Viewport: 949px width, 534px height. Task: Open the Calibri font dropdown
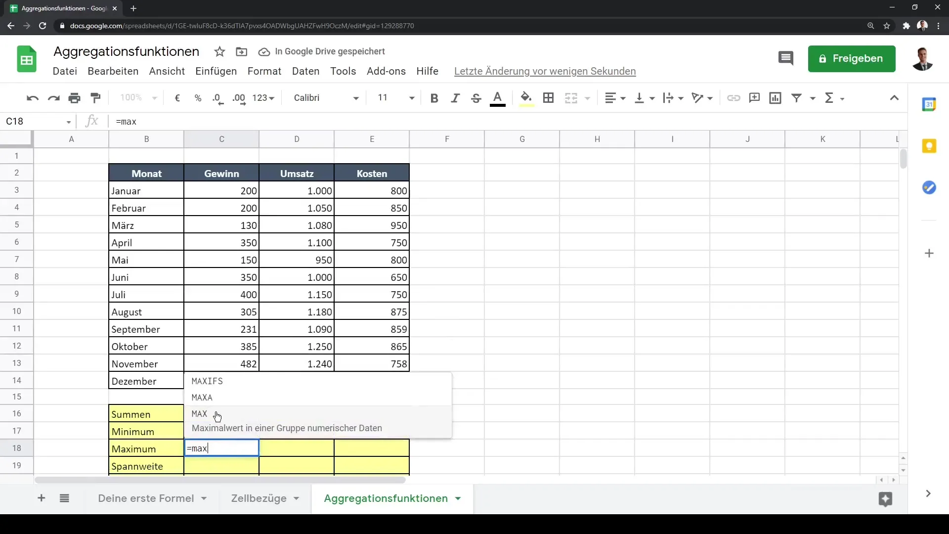(x=326, y=98)
